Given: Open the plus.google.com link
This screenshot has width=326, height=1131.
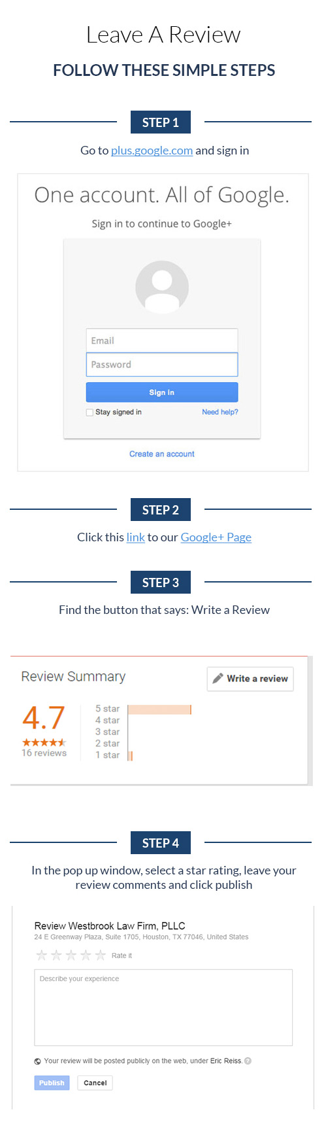Looking at the screenshot, I should tap(152, 151).
